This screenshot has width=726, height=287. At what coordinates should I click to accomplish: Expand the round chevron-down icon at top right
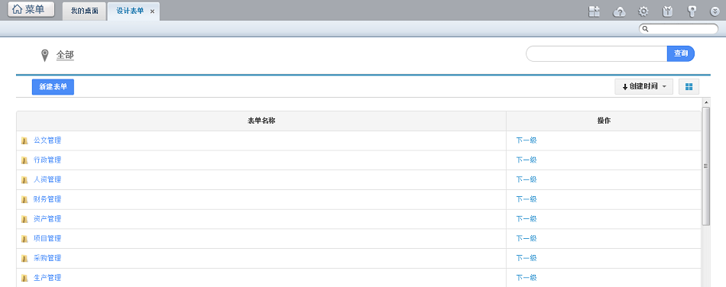point(715,12)
